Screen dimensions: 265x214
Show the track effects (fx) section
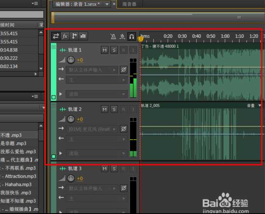[x=65, y=36]
